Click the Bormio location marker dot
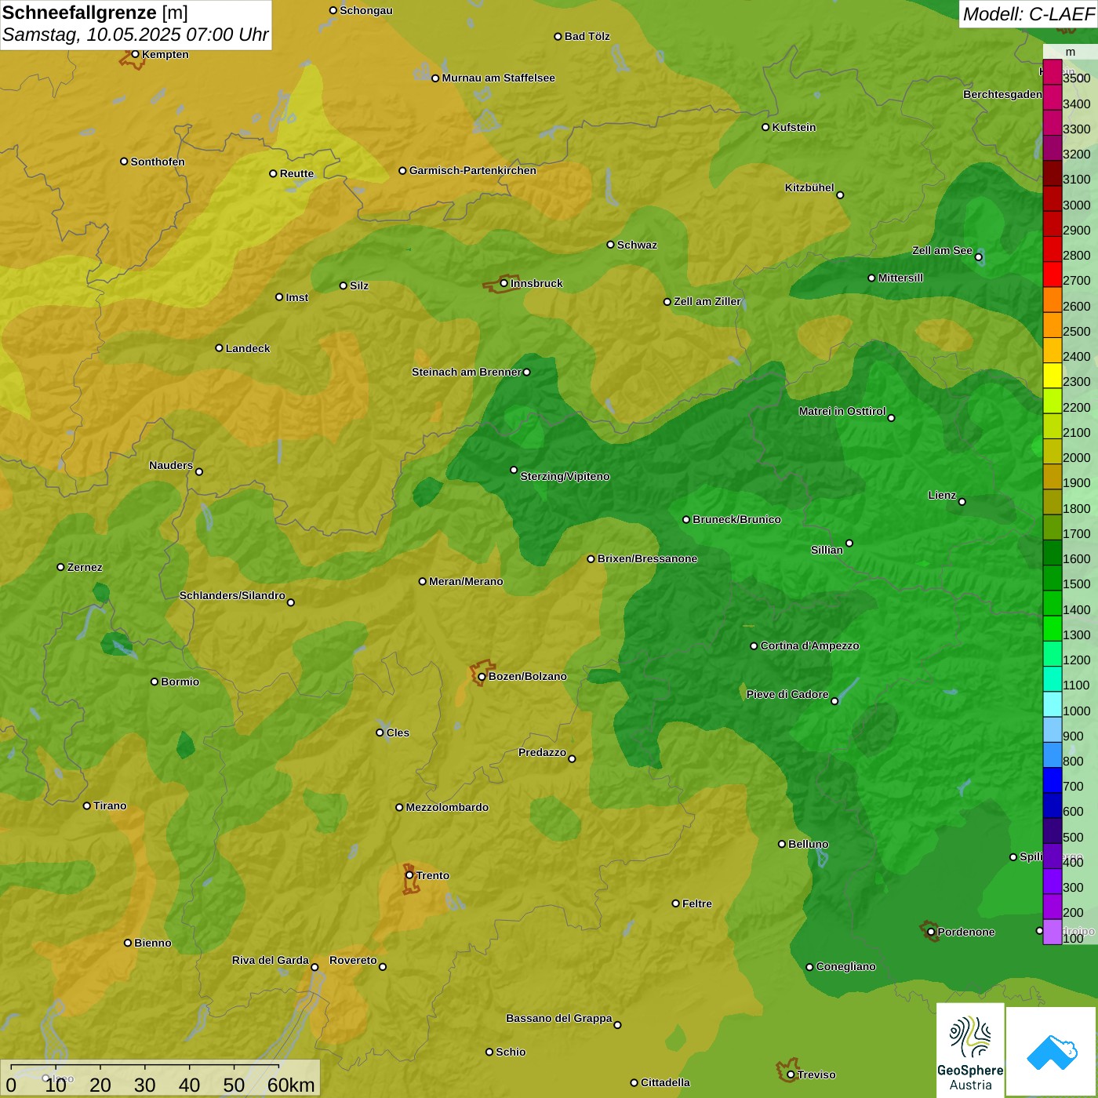The height and width of the screenshot is (1098, 1098). (155, 682)
